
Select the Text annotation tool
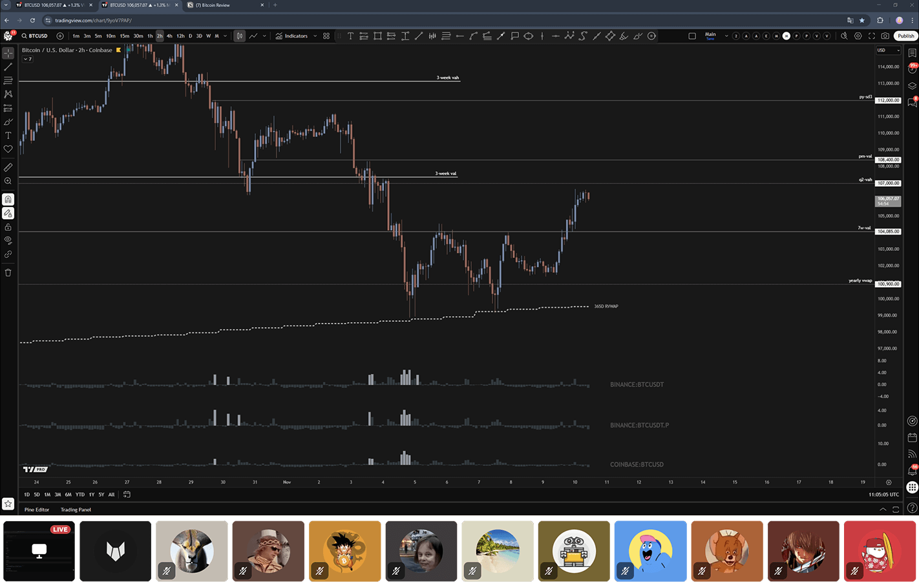[8, 135]
